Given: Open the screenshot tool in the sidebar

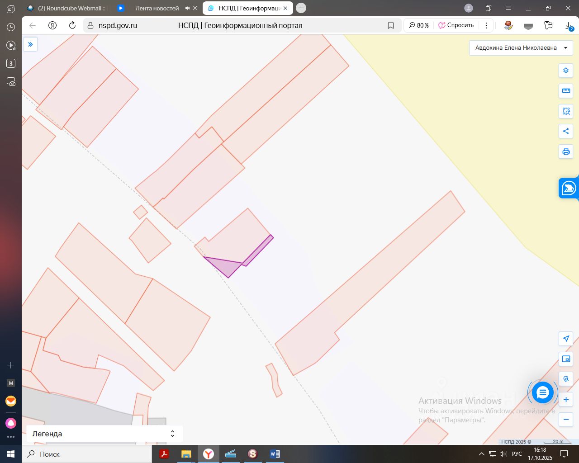Looking at the screenshot, I should [x=11, y=82].
